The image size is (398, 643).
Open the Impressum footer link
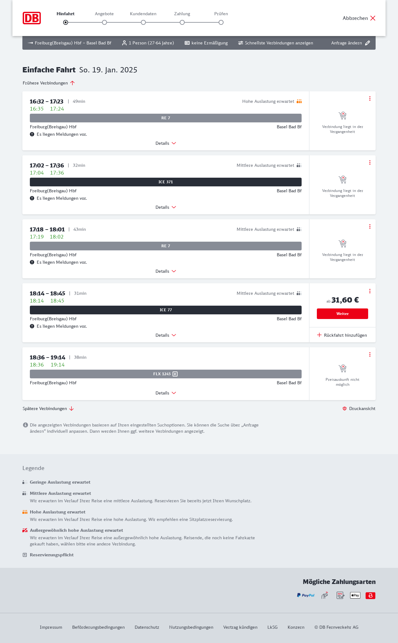[x=51, y=627]
